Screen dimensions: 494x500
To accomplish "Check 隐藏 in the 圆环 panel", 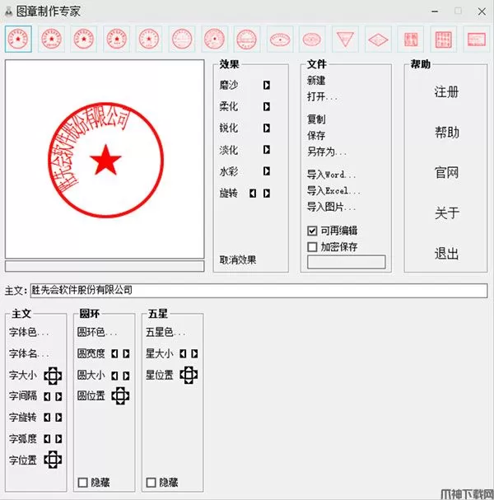I will pyautogui.click(x=83, y=483).
